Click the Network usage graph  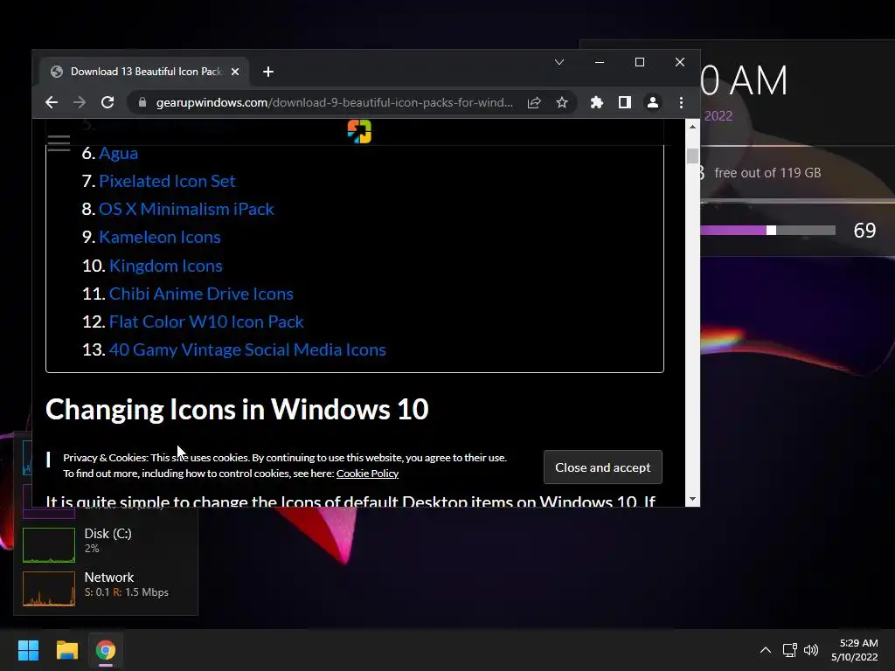pos(49,588)
